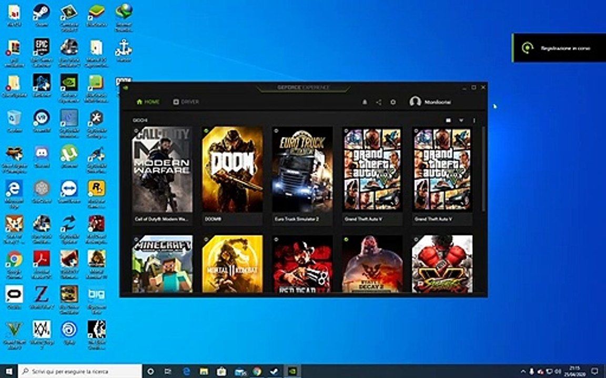This screenshot has width=606, height=378.
Task: Open the settings gear in GeForce Experience
Action: [x=393, y=102]
